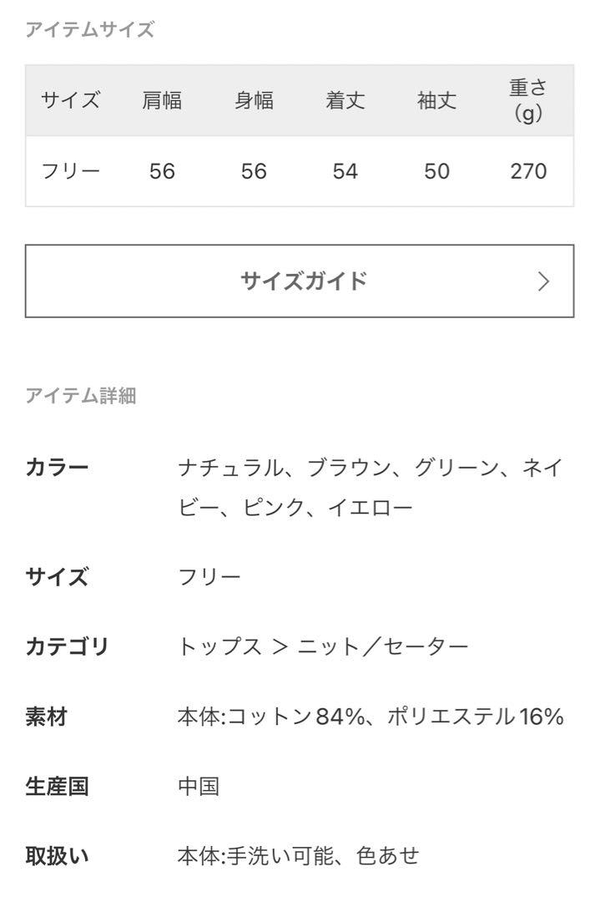
Task: Select the 袖丈 column header
Action: pos(436,100)
